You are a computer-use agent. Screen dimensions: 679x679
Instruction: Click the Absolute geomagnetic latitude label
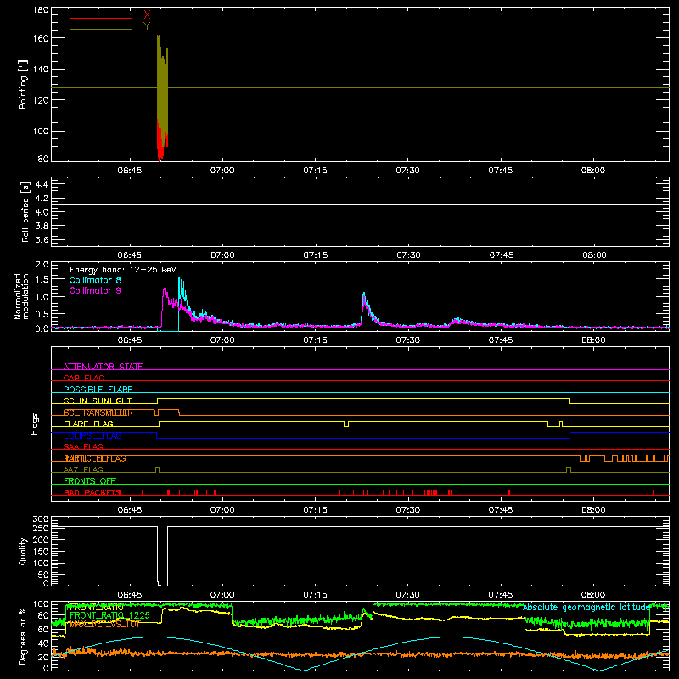click(586, 608)
